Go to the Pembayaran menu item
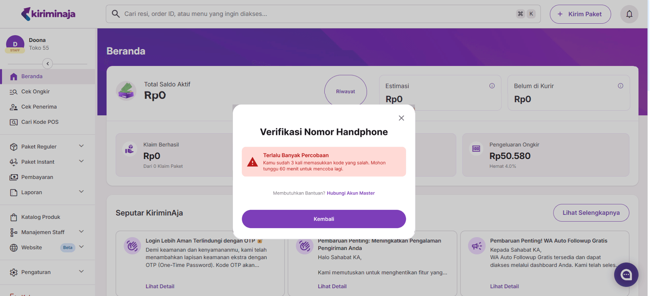The image size is (650, 296). pos(37,177)
